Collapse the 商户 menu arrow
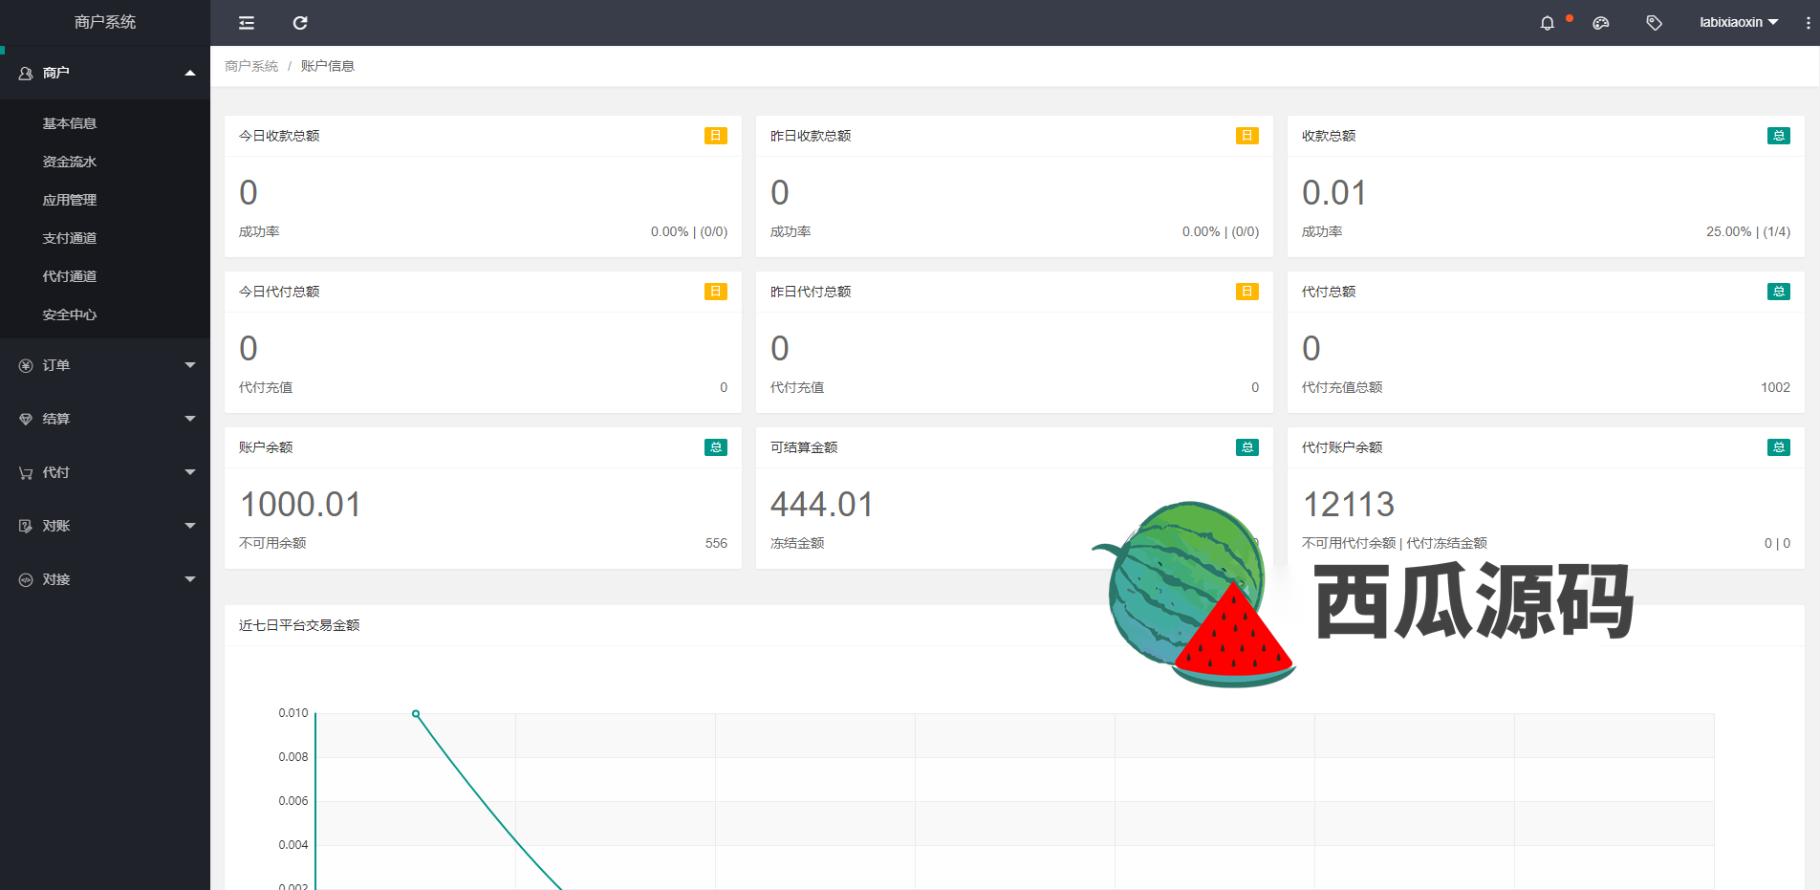 [x=190, y=73]
